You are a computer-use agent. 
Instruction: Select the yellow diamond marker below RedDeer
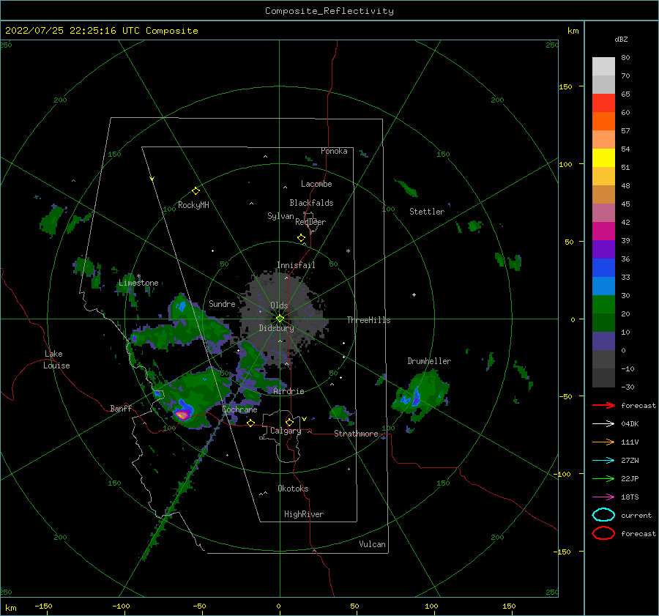pos(302,238)
